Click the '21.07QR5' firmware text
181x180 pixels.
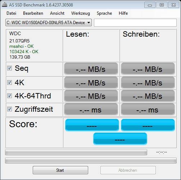(19, 41)
